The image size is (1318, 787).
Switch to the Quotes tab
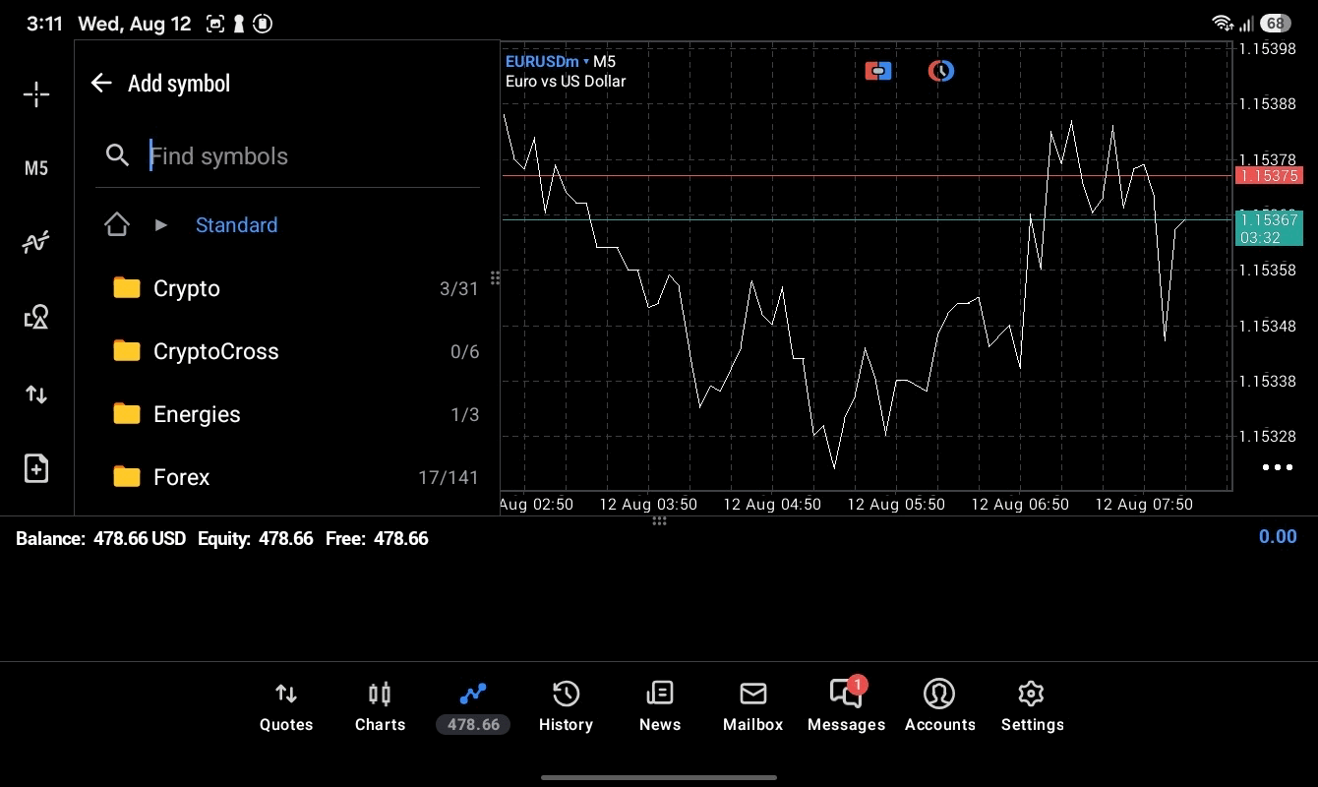point(286,707)
